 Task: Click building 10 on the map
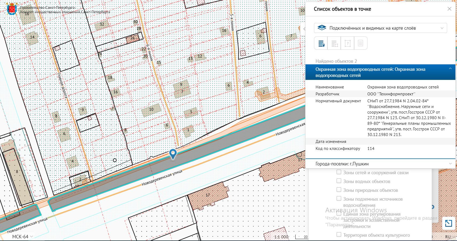(151, 110)
